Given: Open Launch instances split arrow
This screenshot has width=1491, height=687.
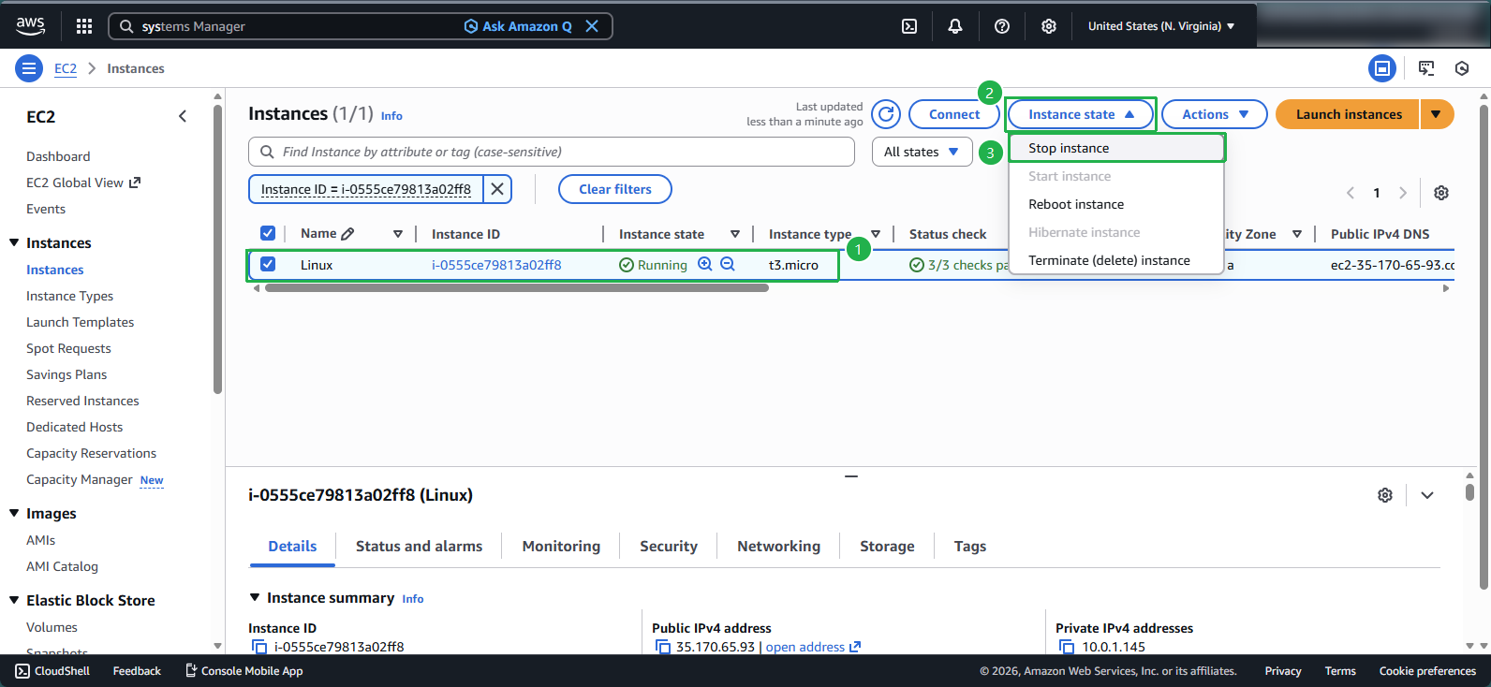Looking at the screenshot, I should click(x=1437, y=114).
